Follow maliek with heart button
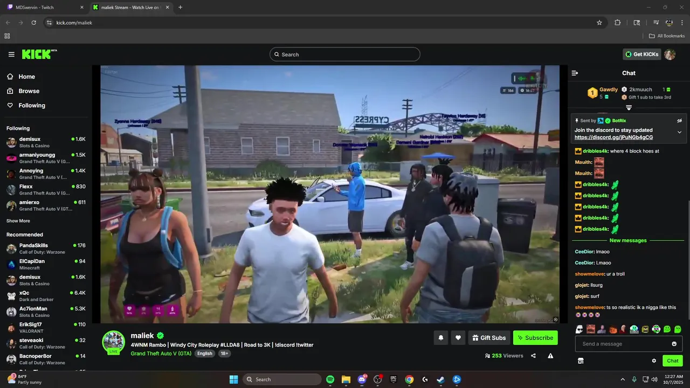This screenshot has width=690, height=388. (458, 338)
